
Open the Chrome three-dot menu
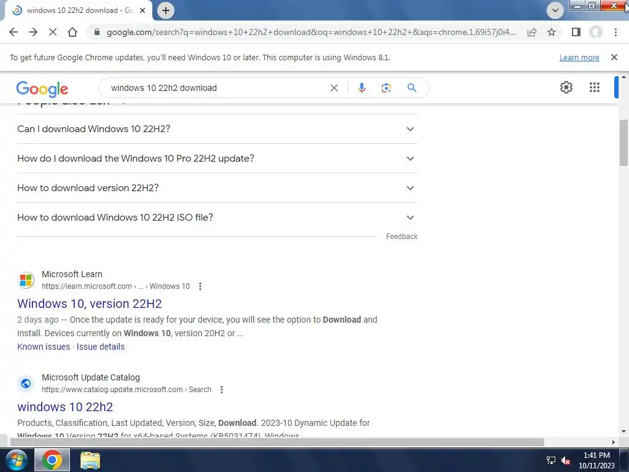click(x=615, y=32)
